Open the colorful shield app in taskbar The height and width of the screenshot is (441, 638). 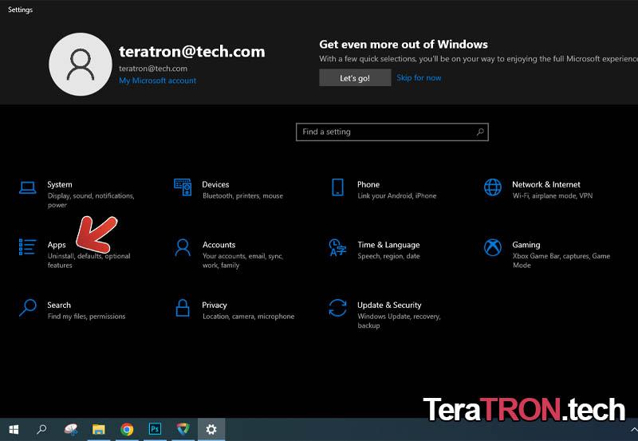point(183,429)
